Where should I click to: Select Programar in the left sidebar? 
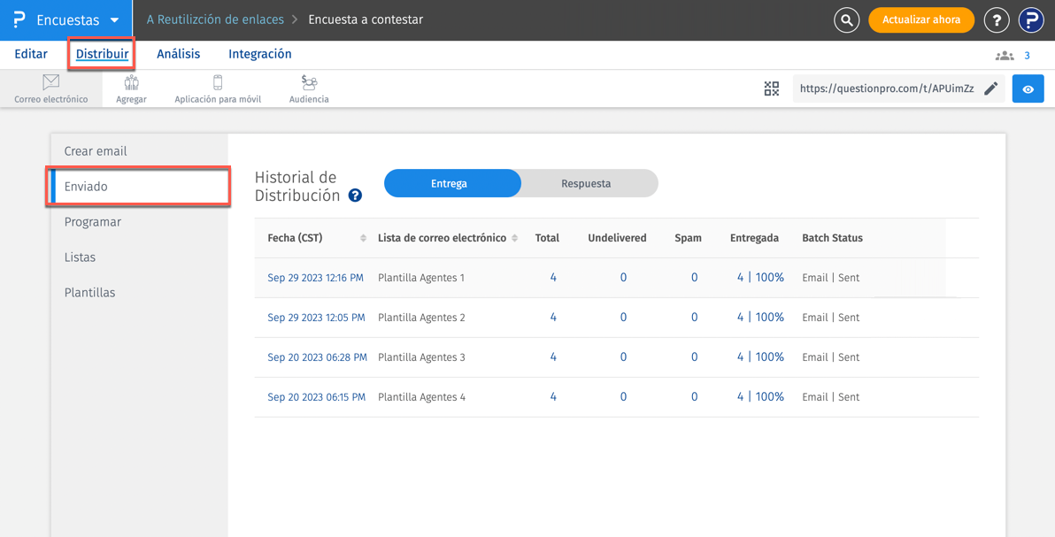pyautogui.click(x=93, y=222)
